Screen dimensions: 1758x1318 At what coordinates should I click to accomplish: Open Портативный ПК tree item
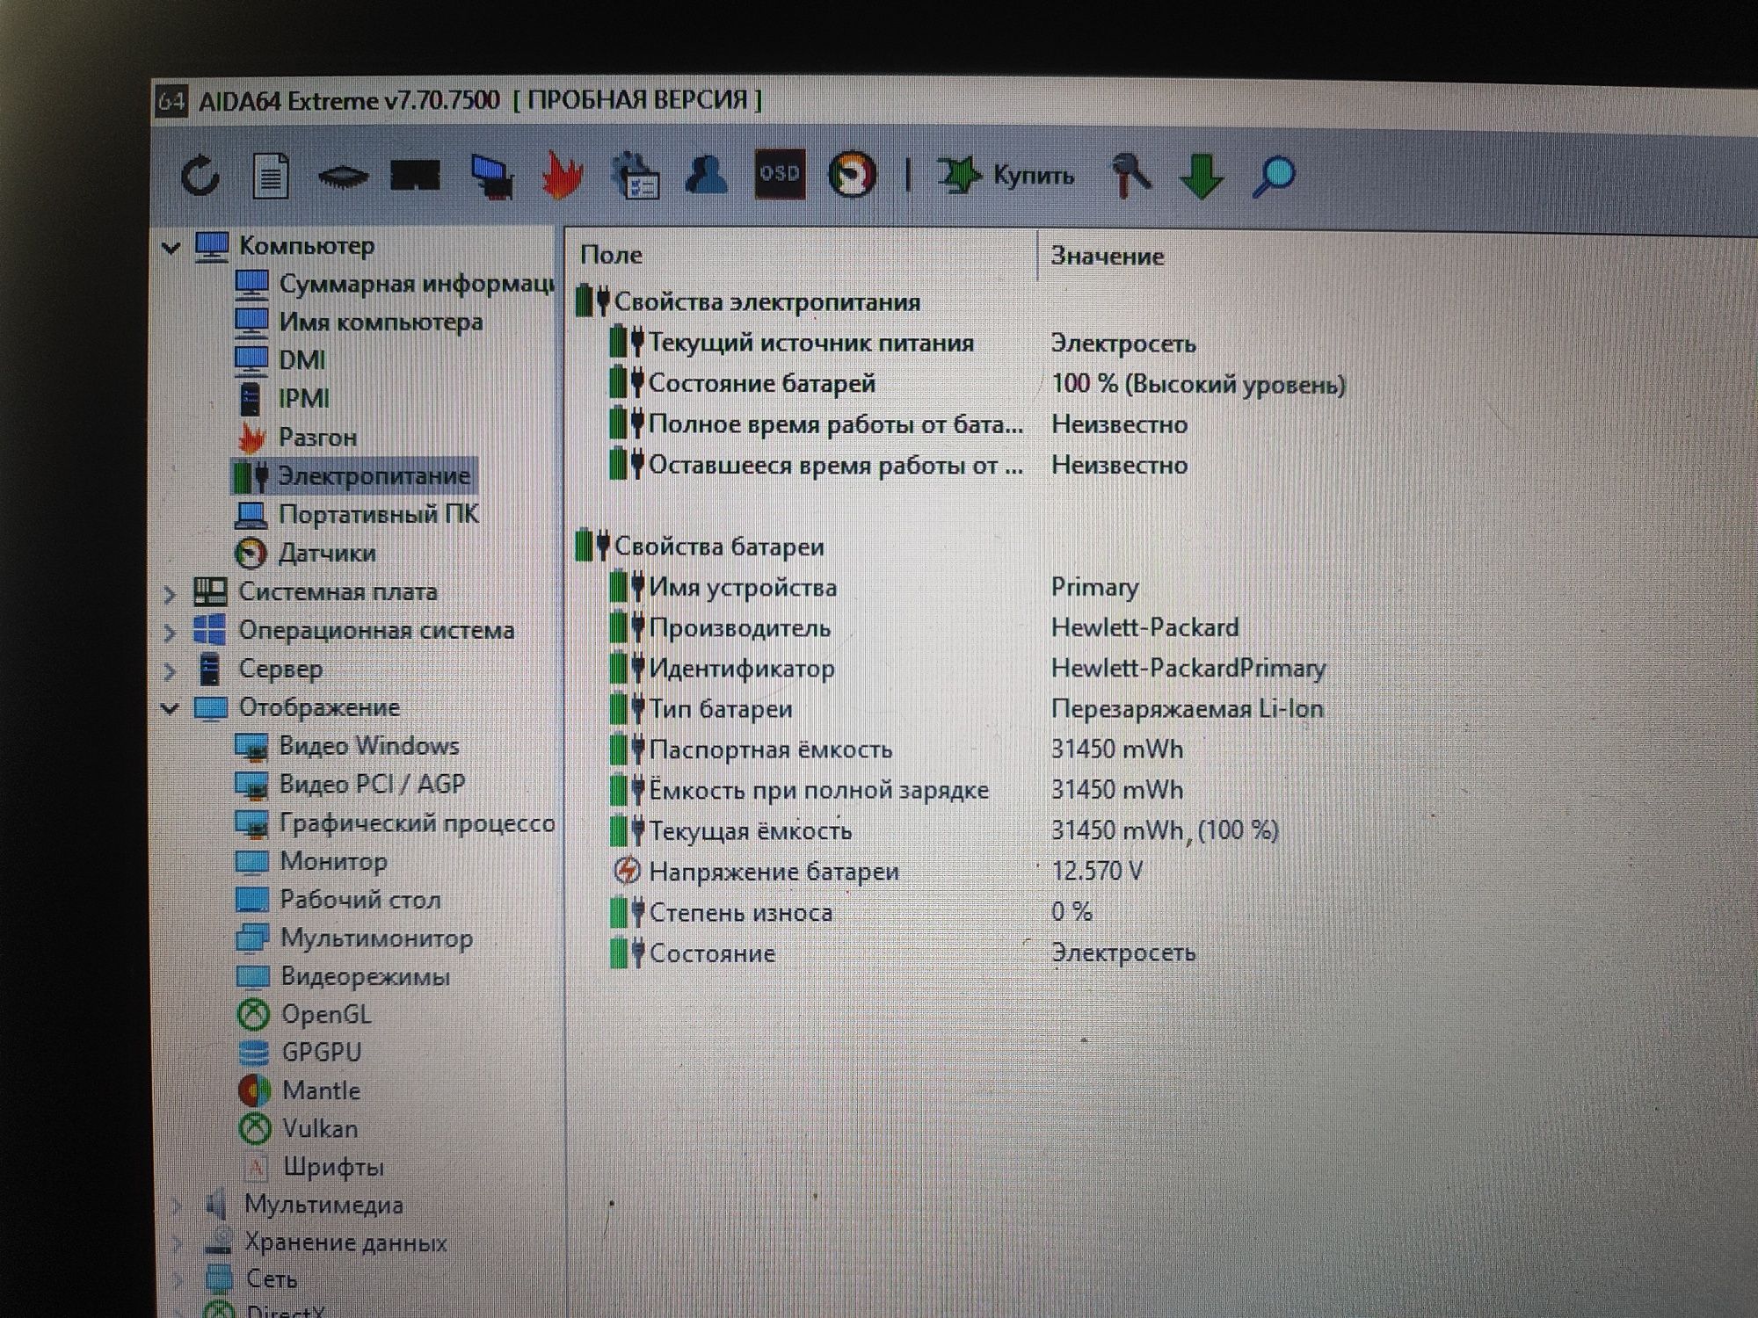click(x=357, y=515)
